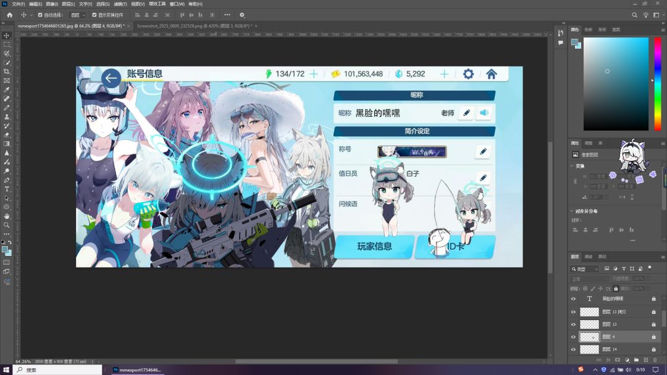Open the Layers panel flyout menu
Screen dimensions: 667x375
663,257
